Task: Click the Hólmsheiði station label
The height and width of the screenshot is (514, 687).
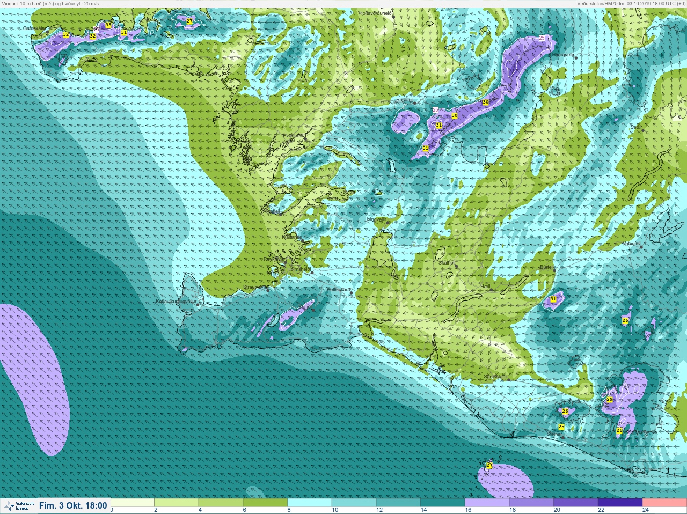Action: tap(299, 269)
